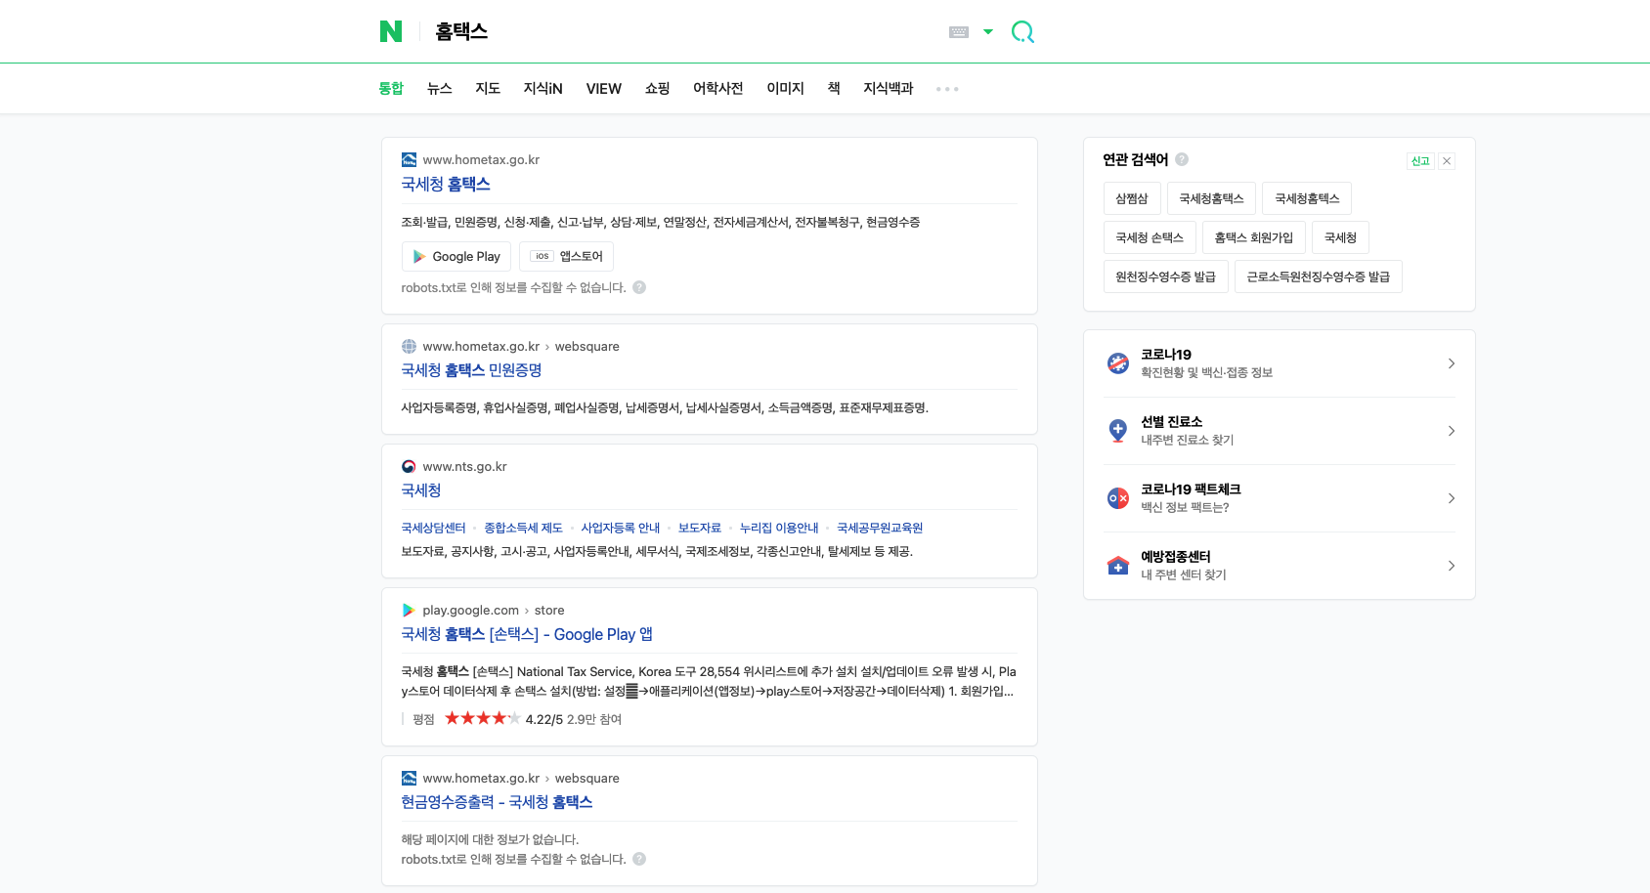Select related search 국세청 손택스
This screenshot has height=893, width=1650.
(x=1150, y=237)
